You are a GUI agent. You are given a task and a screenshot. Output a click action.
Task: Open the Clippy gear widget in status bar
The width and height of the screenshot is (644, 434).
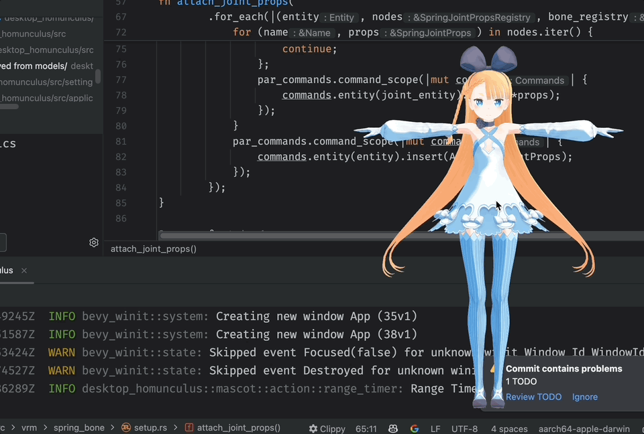327,428
